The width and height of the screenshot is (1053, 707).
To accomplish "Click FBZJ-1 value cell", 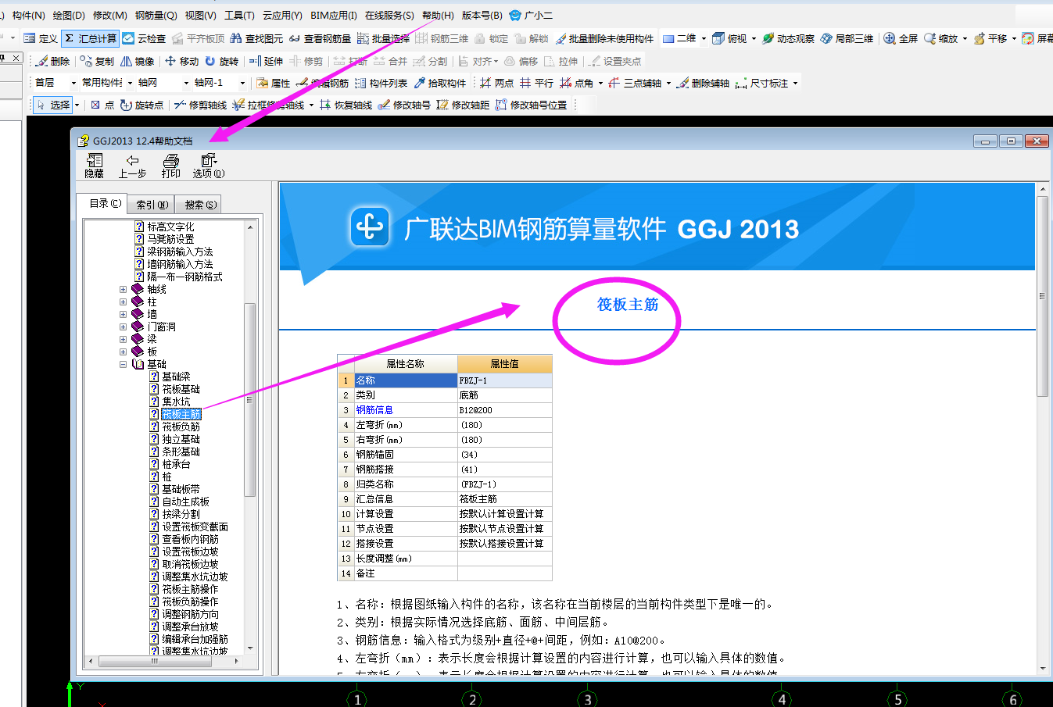I will 505,380.
